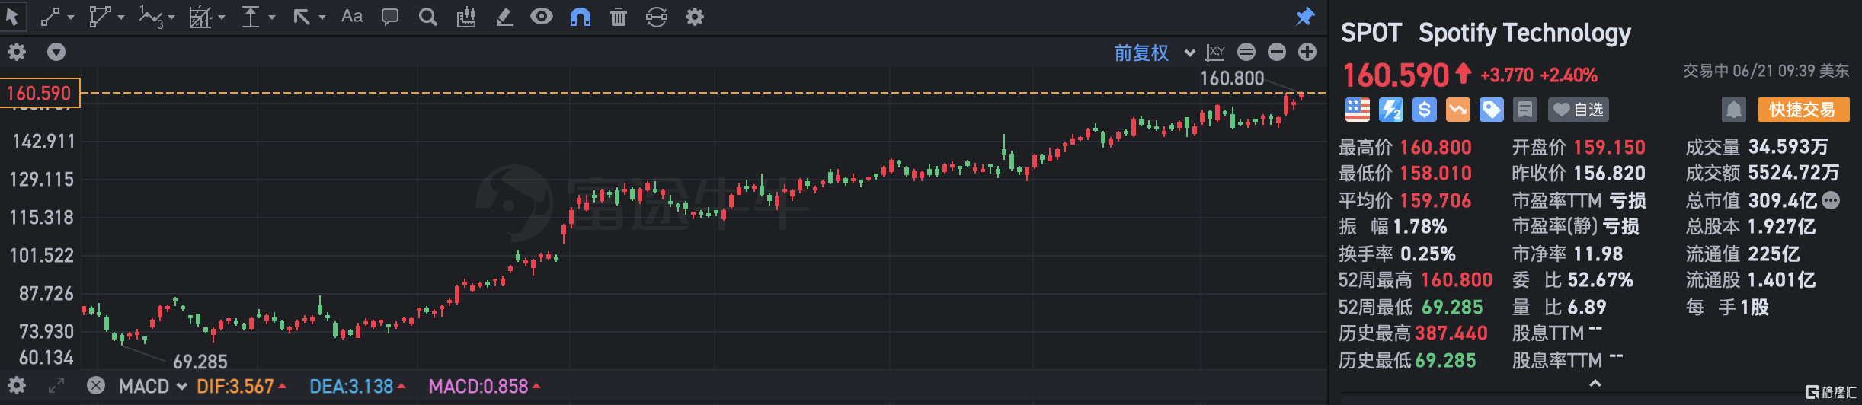This screenshot has height=405, width=1862.
Task: Open chart settings gear below toolbar
Action: point(17,52)
